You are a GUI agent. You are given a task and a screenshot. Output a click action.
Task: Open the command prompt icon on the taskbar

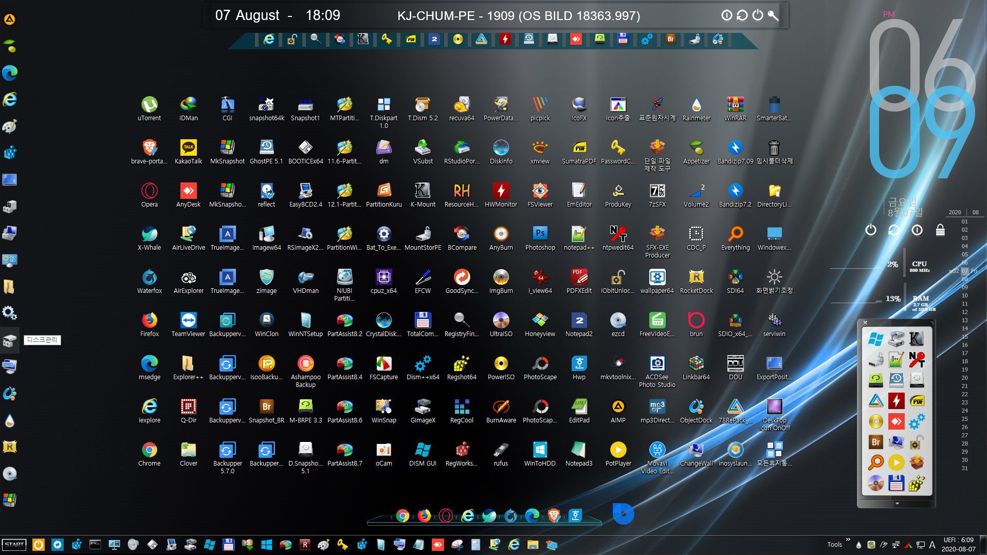tap(95, 545)
